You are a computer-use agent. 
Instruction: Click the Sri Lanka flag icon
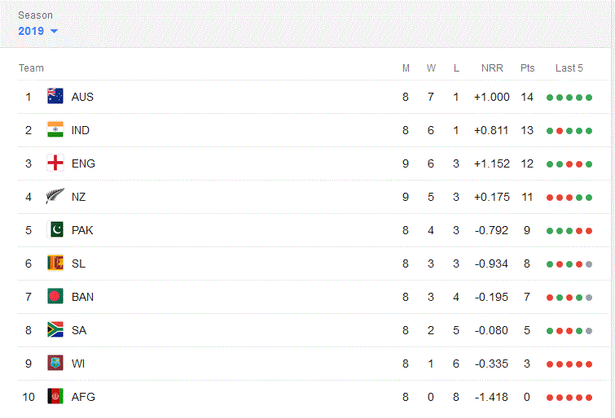click(x=55, y=263)
